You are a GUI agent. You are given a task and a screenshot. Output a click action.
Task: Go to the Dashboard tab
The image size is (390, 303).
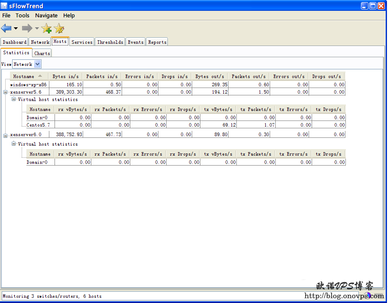tap(15, 42)
